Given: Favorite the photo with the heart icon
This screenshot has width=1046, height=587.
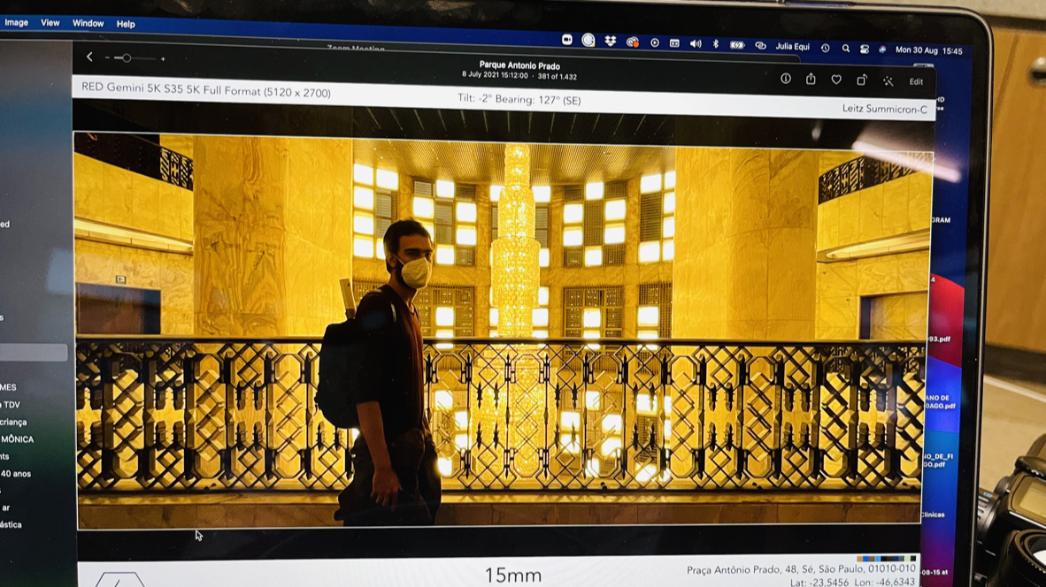Looking at the screenshot, I should pyautogui.click(x=836, y=80).
